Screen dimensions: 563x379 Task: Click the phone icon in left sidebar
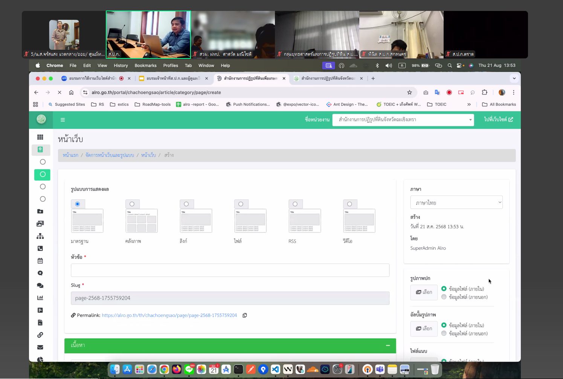pyautogui.click(x=40, y=248)
